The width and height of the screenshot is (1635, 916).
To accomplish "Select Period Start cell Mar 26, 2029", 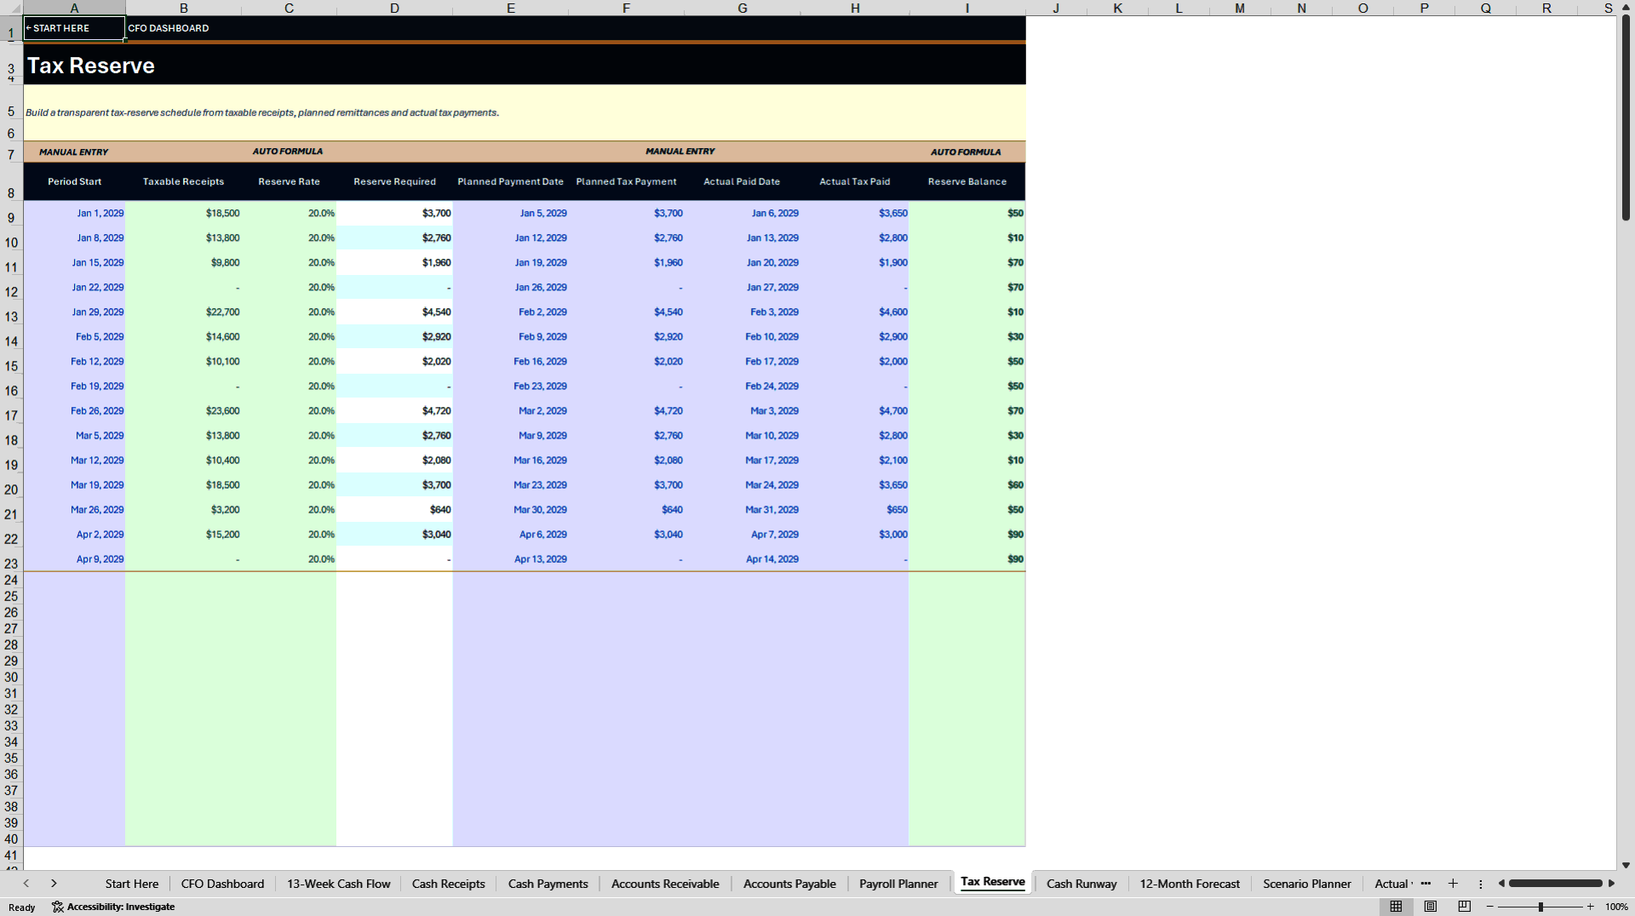I will [x=74, y=510].
